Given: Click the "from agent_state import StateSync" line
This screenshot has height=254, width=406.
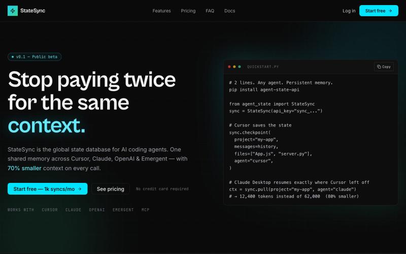Looking at the screenshot, I should [272, 104].
